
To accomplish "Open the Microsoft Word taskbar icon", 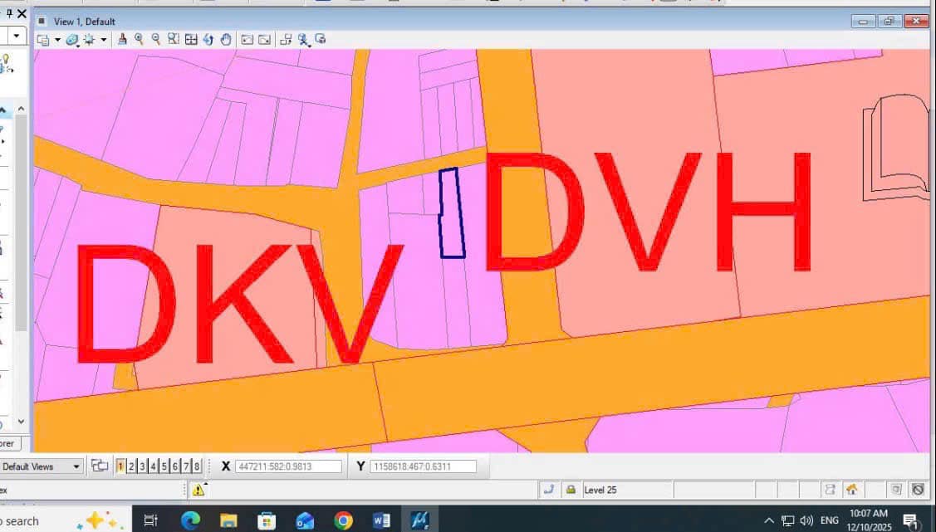I will click(382, 520).
